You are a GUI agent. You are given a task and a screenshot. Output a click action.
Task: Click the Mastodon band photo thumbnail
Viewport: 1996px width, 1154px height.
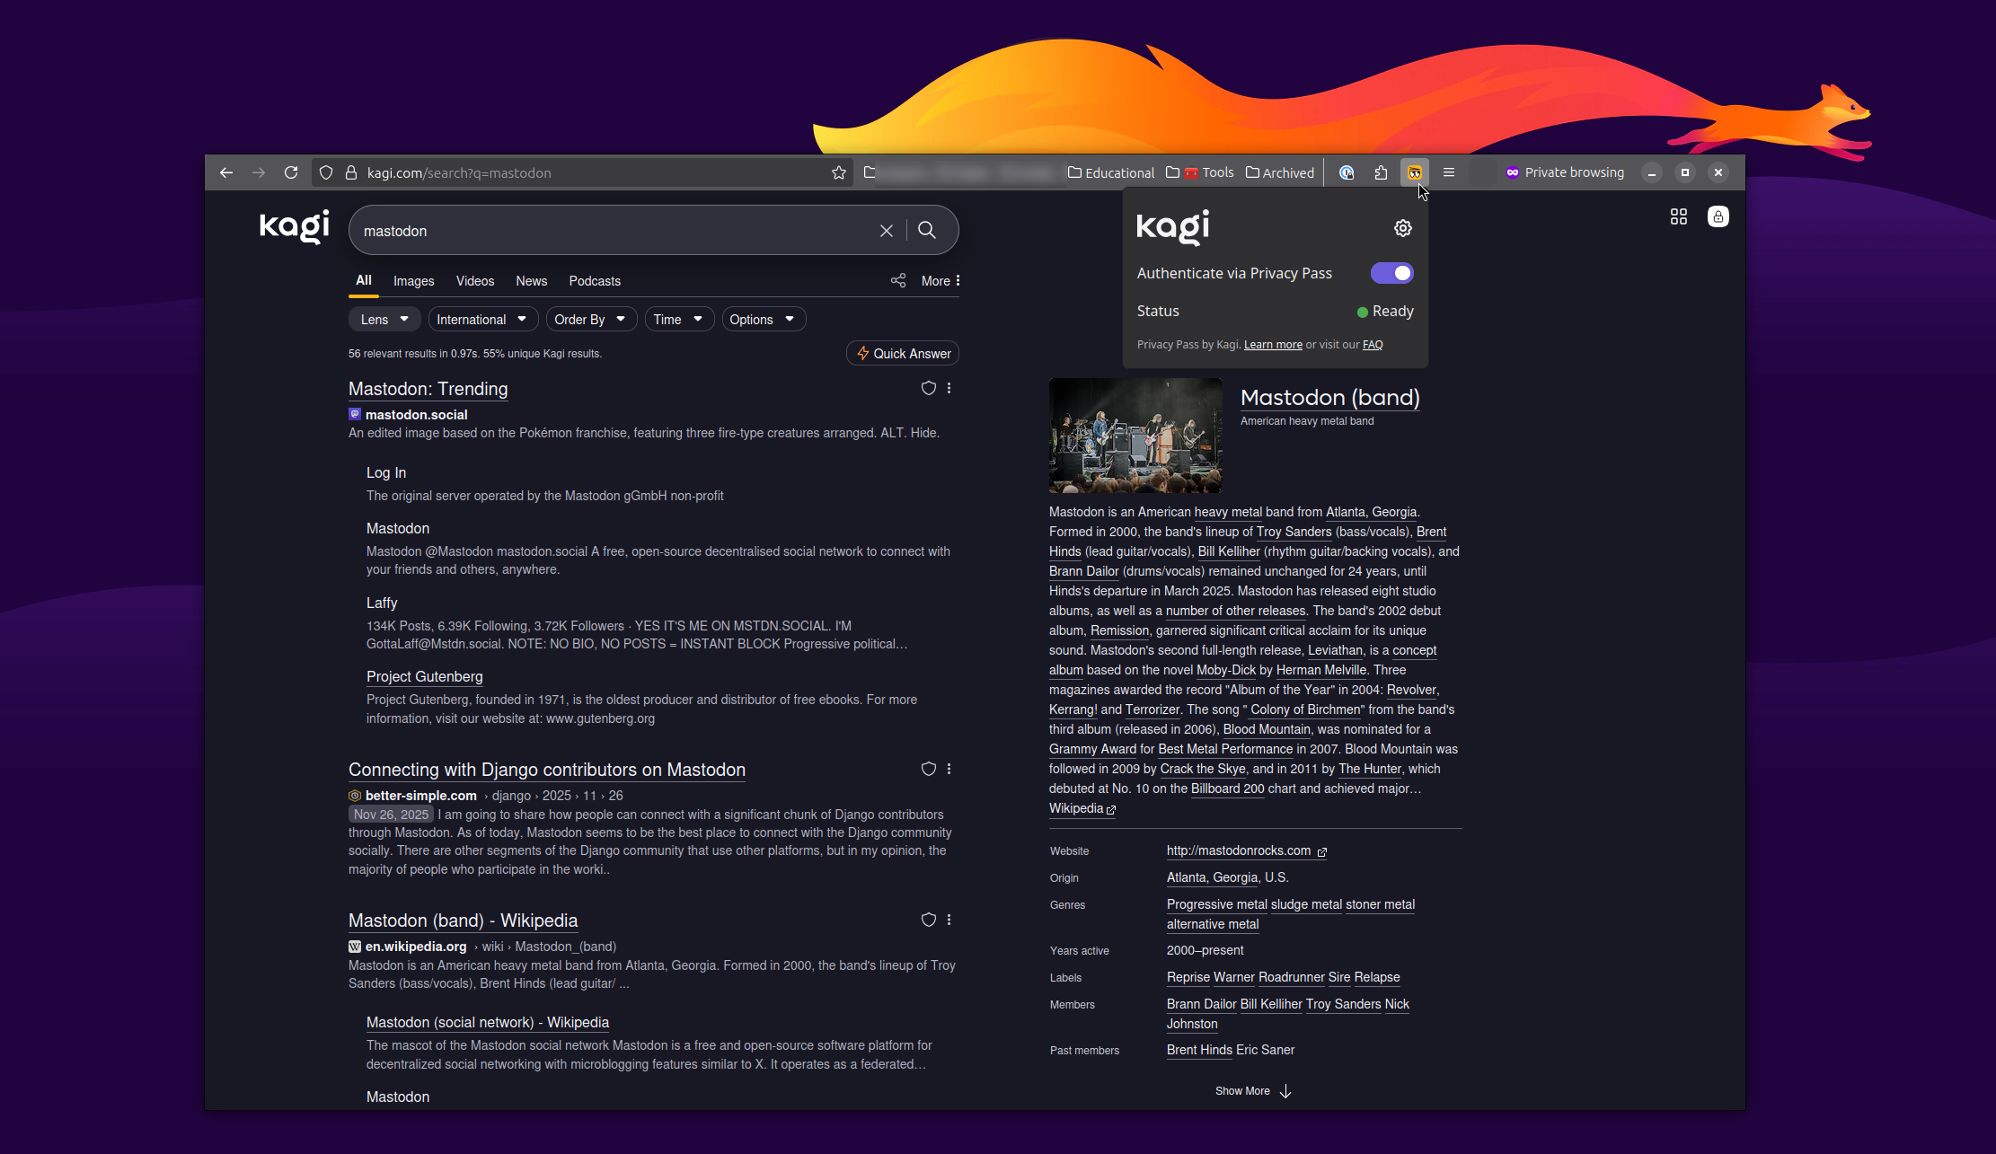(1135, 436)
